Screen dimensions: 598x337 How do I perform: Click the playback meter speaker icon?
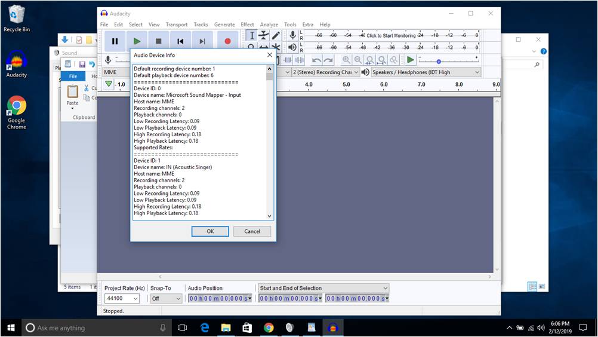pos(292,47)
